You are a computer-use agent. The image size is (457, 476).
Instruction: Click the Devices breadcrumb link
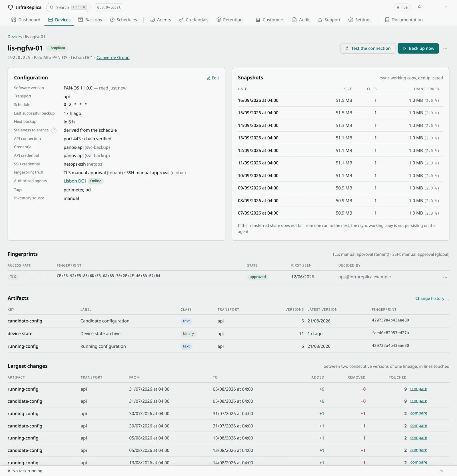(15, 37)
